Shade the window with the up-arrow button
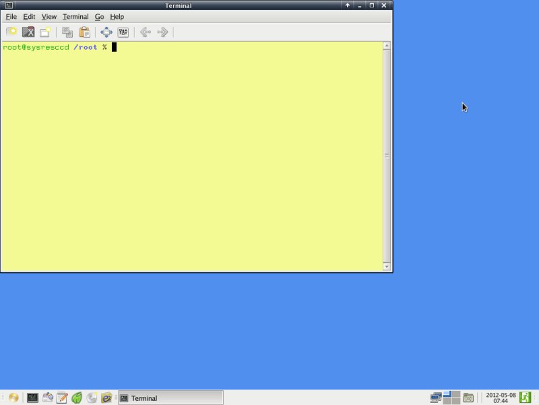 pos(347,5)
